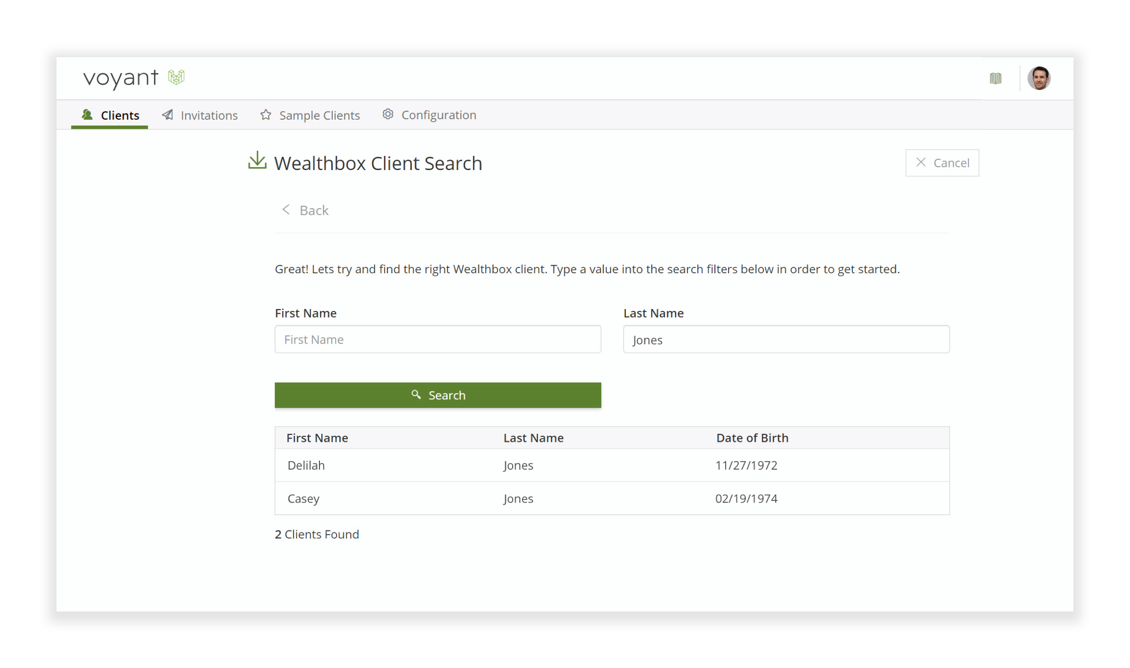The width and height of the screenshot is (1130, 668).
Task: Click the Date of Birth column header
Action: [752, 438]
